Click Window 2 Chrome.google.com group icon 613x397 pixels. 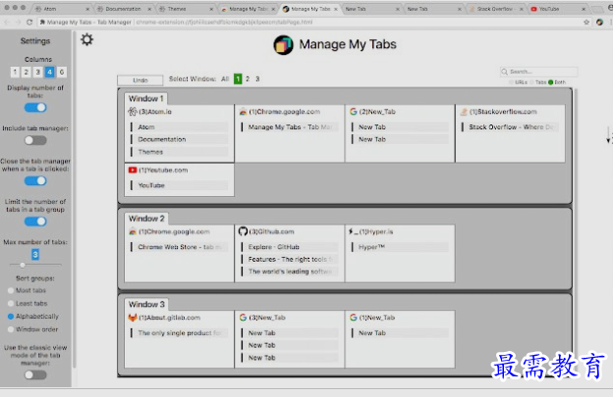tap(133, 231)
